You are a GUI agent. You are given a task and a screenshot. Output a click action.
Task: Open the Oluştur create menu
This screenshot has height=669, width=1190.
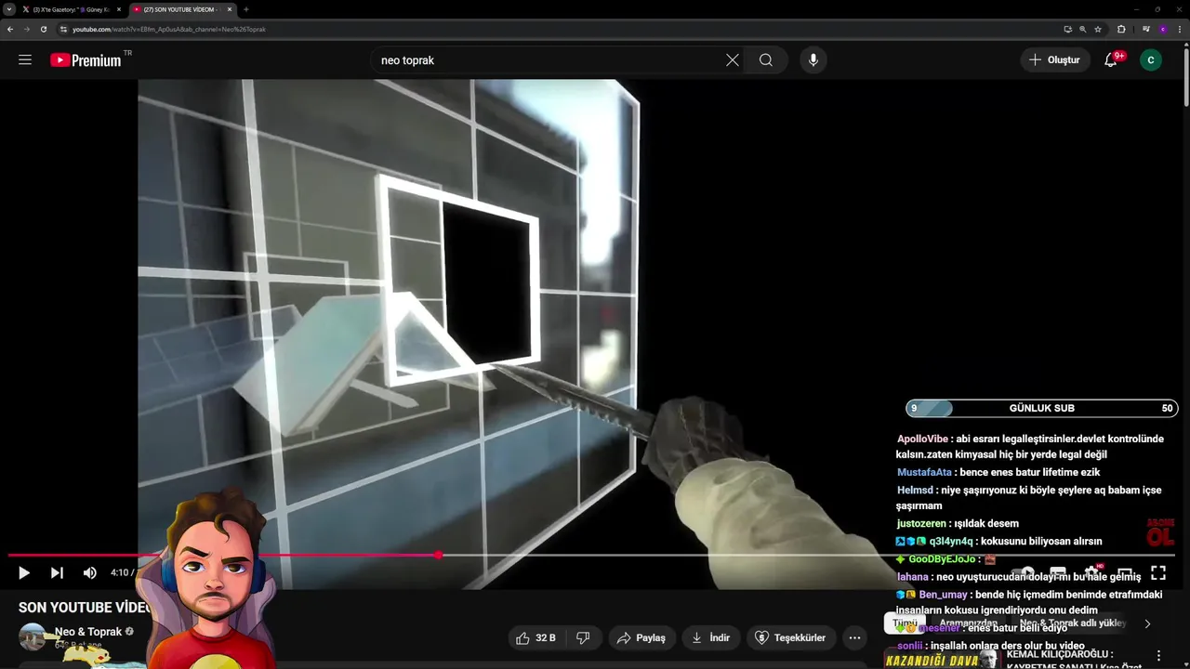coord(1055,59)
